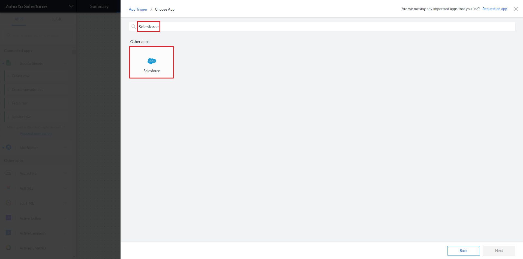This screenshot has height=259, width=523.
Task: Expand the MailBluster actions list
Action: coord(65,148)
